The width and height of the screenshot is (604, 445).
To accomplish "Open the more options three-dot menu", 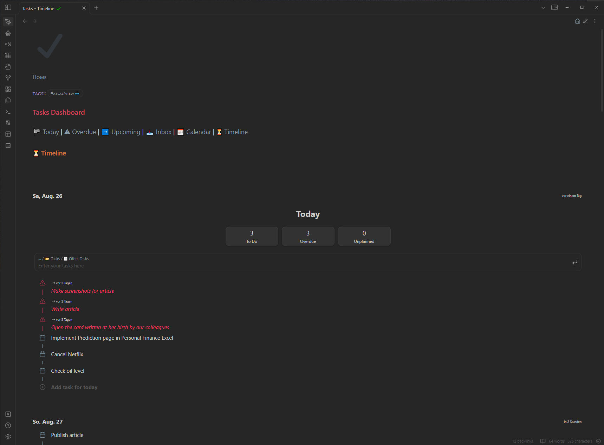I will (595, 21).
